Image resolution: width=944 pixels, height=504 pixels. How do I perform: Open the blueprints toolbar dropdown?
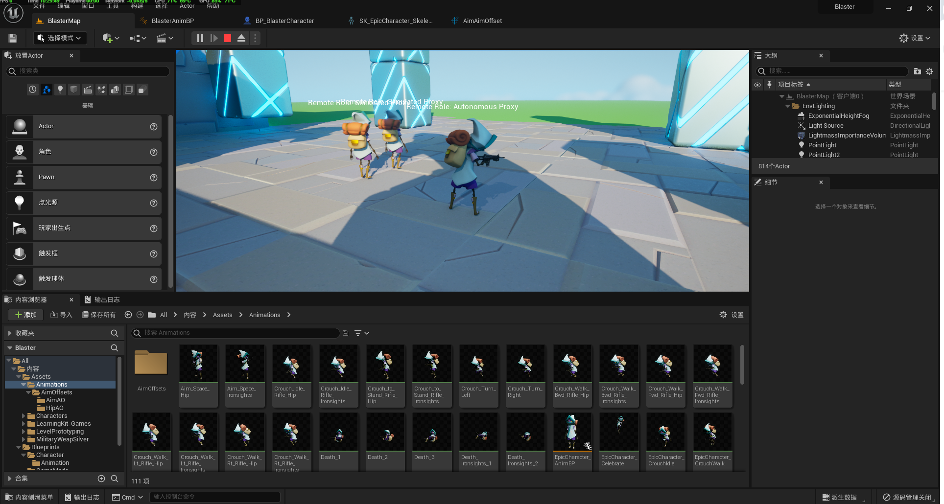138,38
